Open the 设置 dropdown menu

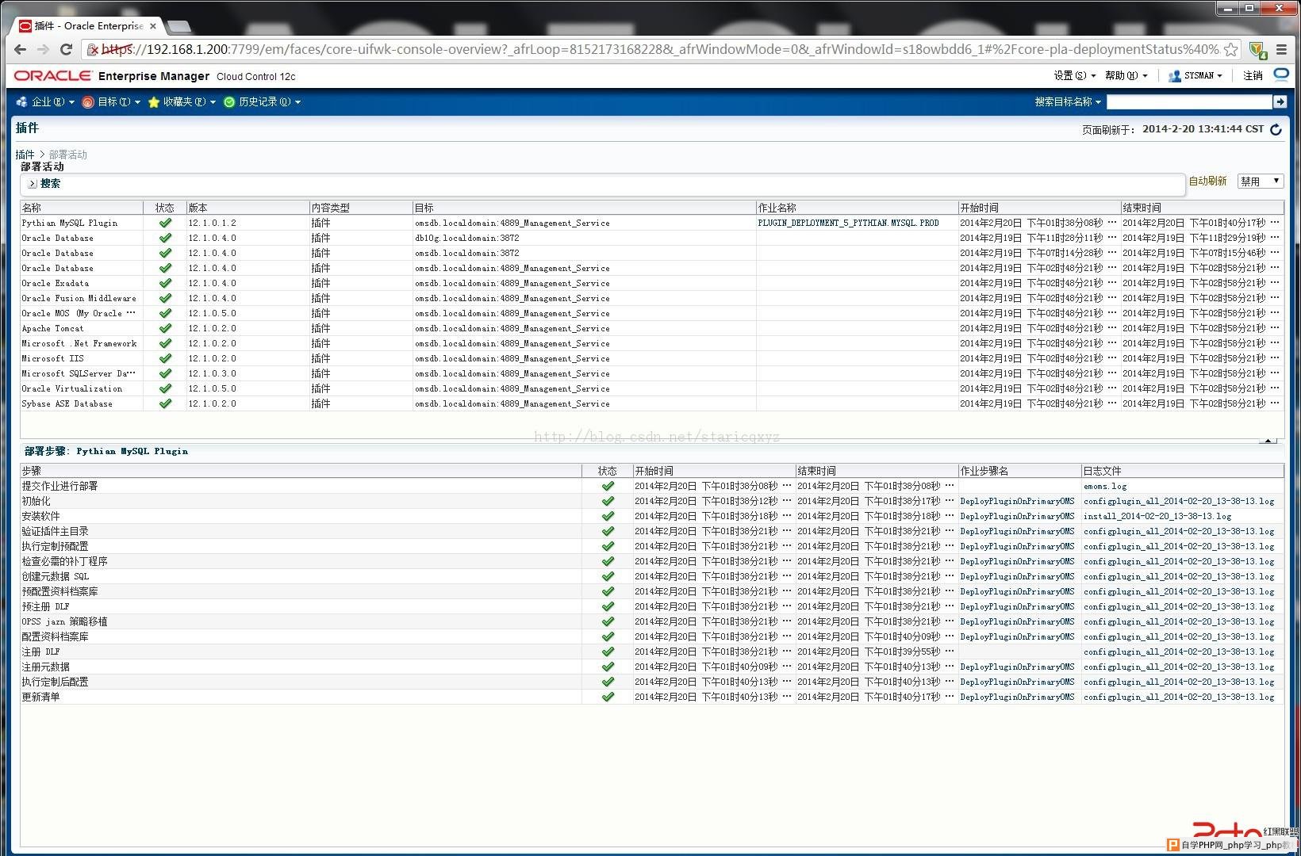[1074, 75]
